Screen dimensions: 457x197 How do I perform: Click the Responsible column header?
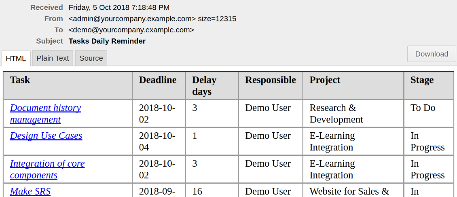point(271,80)
